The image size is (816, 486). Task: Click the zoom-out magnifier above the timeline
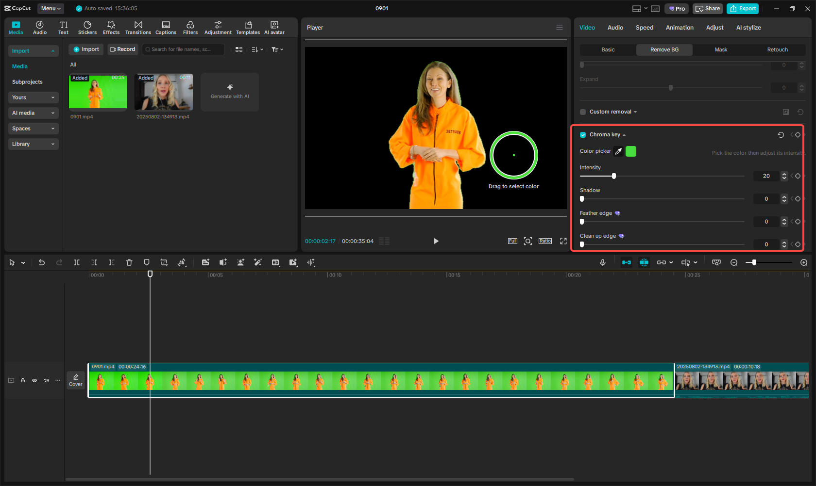point(734,262)
